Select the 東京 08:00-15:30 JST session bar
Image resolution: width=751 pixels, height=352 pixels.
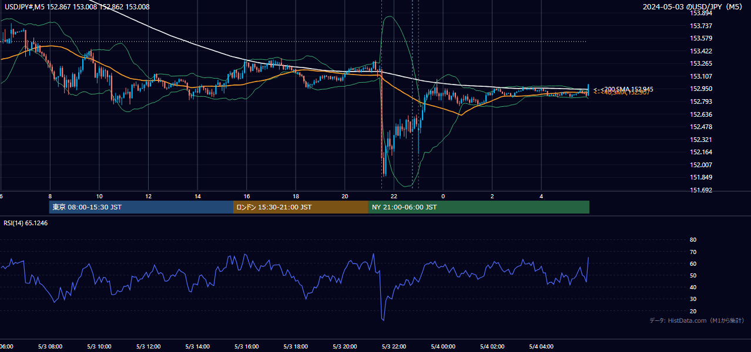coord(141,207)
